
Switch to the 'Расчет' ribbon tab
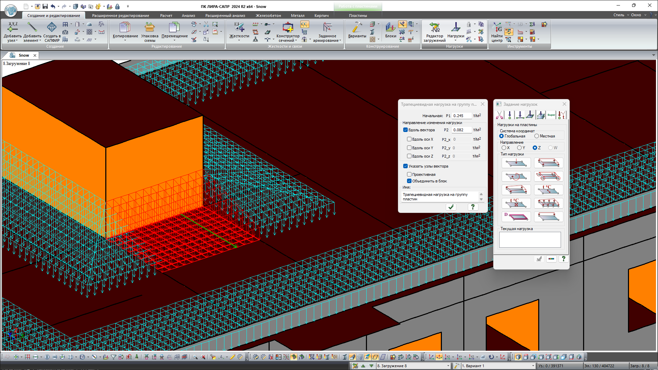tap(166, 16)
